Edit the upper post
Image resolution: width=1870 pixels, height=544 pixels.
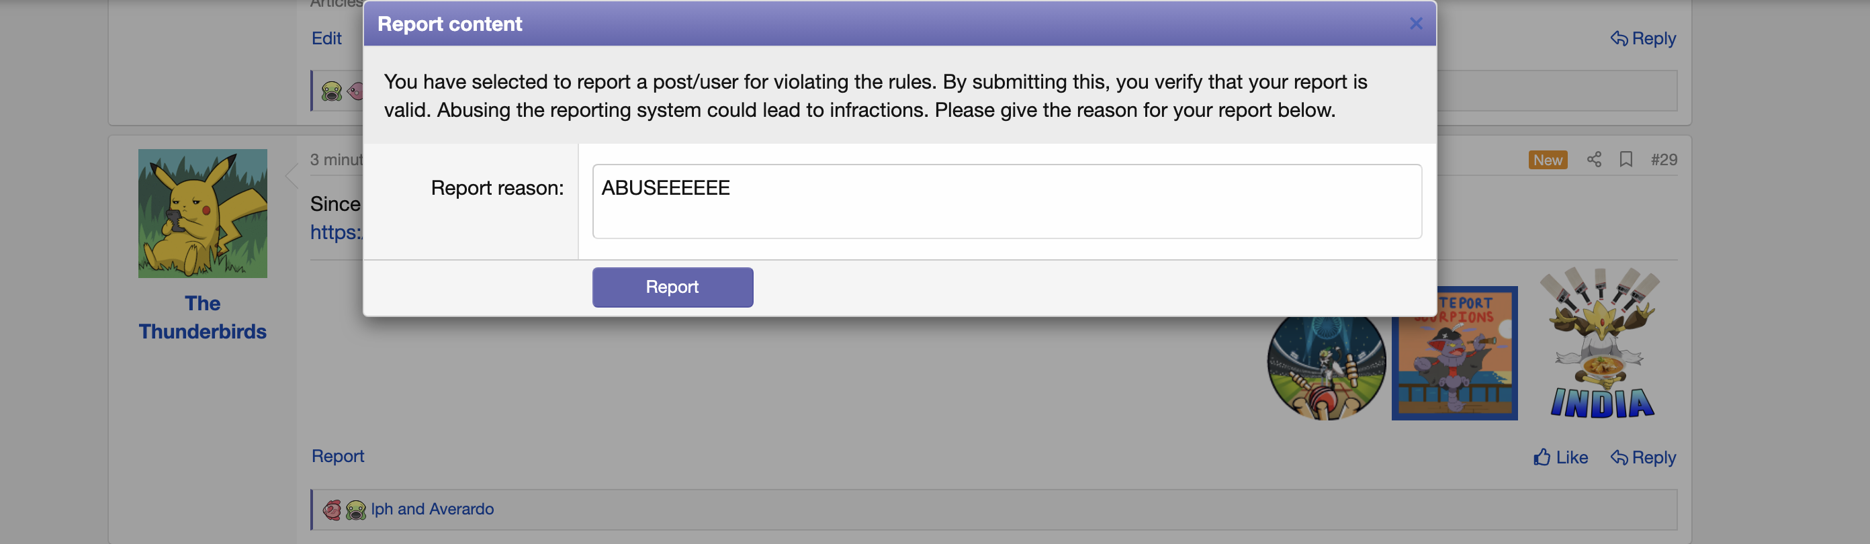click(326, 38)
